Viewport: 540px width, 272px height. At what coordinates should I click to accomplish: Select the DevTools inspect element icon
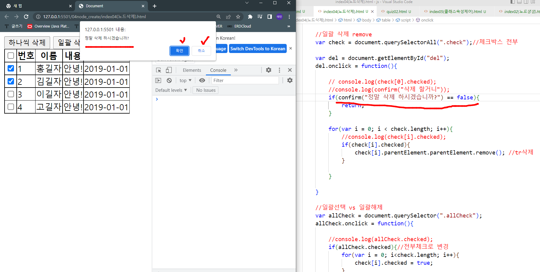[159, 70]
